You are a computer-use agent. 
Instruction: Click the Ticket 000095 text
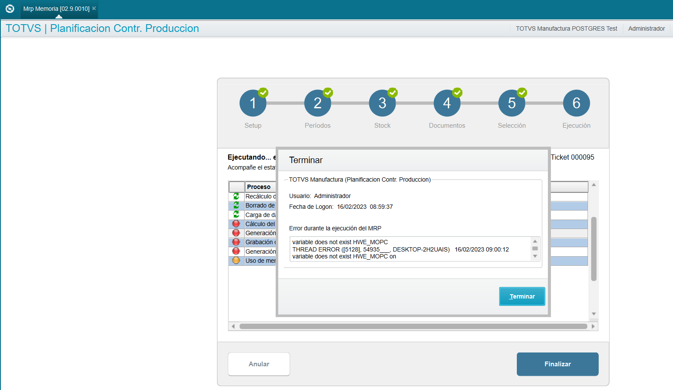tap(572, 157)
